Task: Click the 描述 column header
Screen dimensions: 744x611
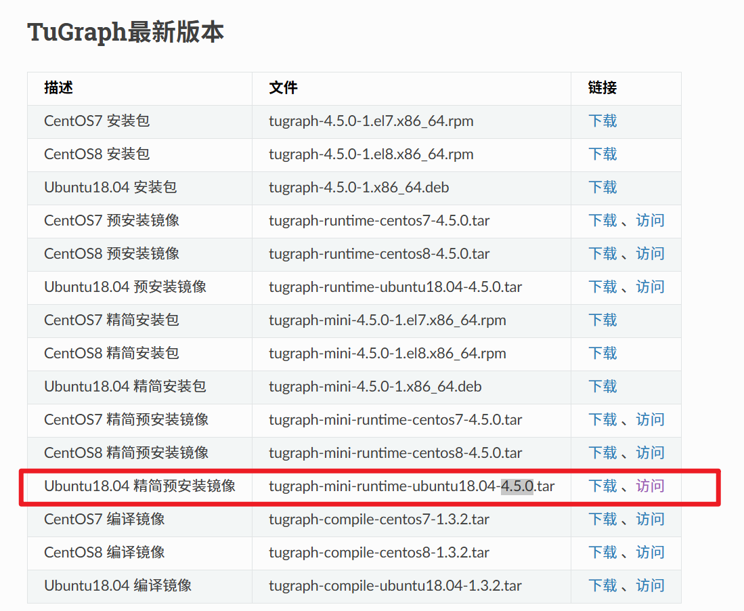Action: tap(58, 88)
